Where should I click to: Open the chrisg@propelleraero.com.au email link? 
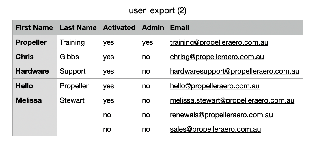(x=217, y=57)
